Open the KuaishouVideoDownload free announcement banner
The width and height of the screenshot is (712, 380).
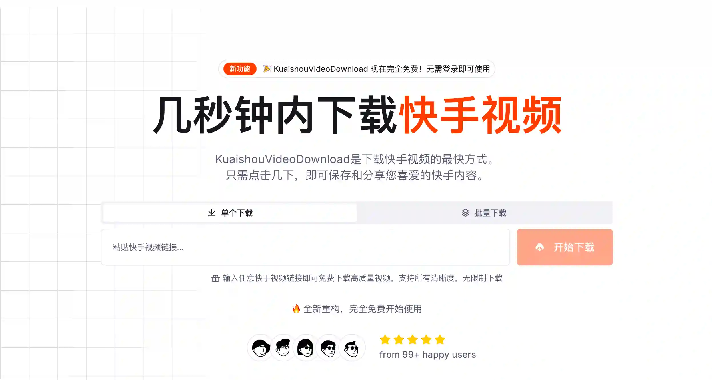point(357,69)
